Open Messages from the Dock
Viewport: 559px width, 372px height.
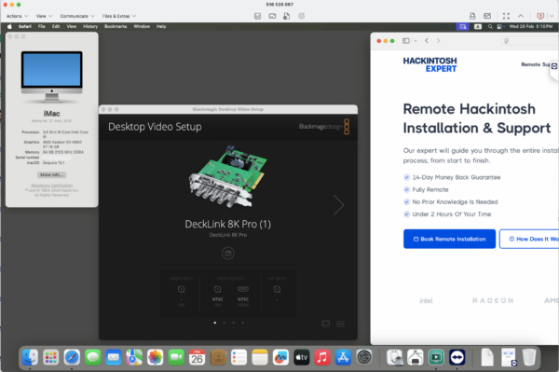[92, 357]
